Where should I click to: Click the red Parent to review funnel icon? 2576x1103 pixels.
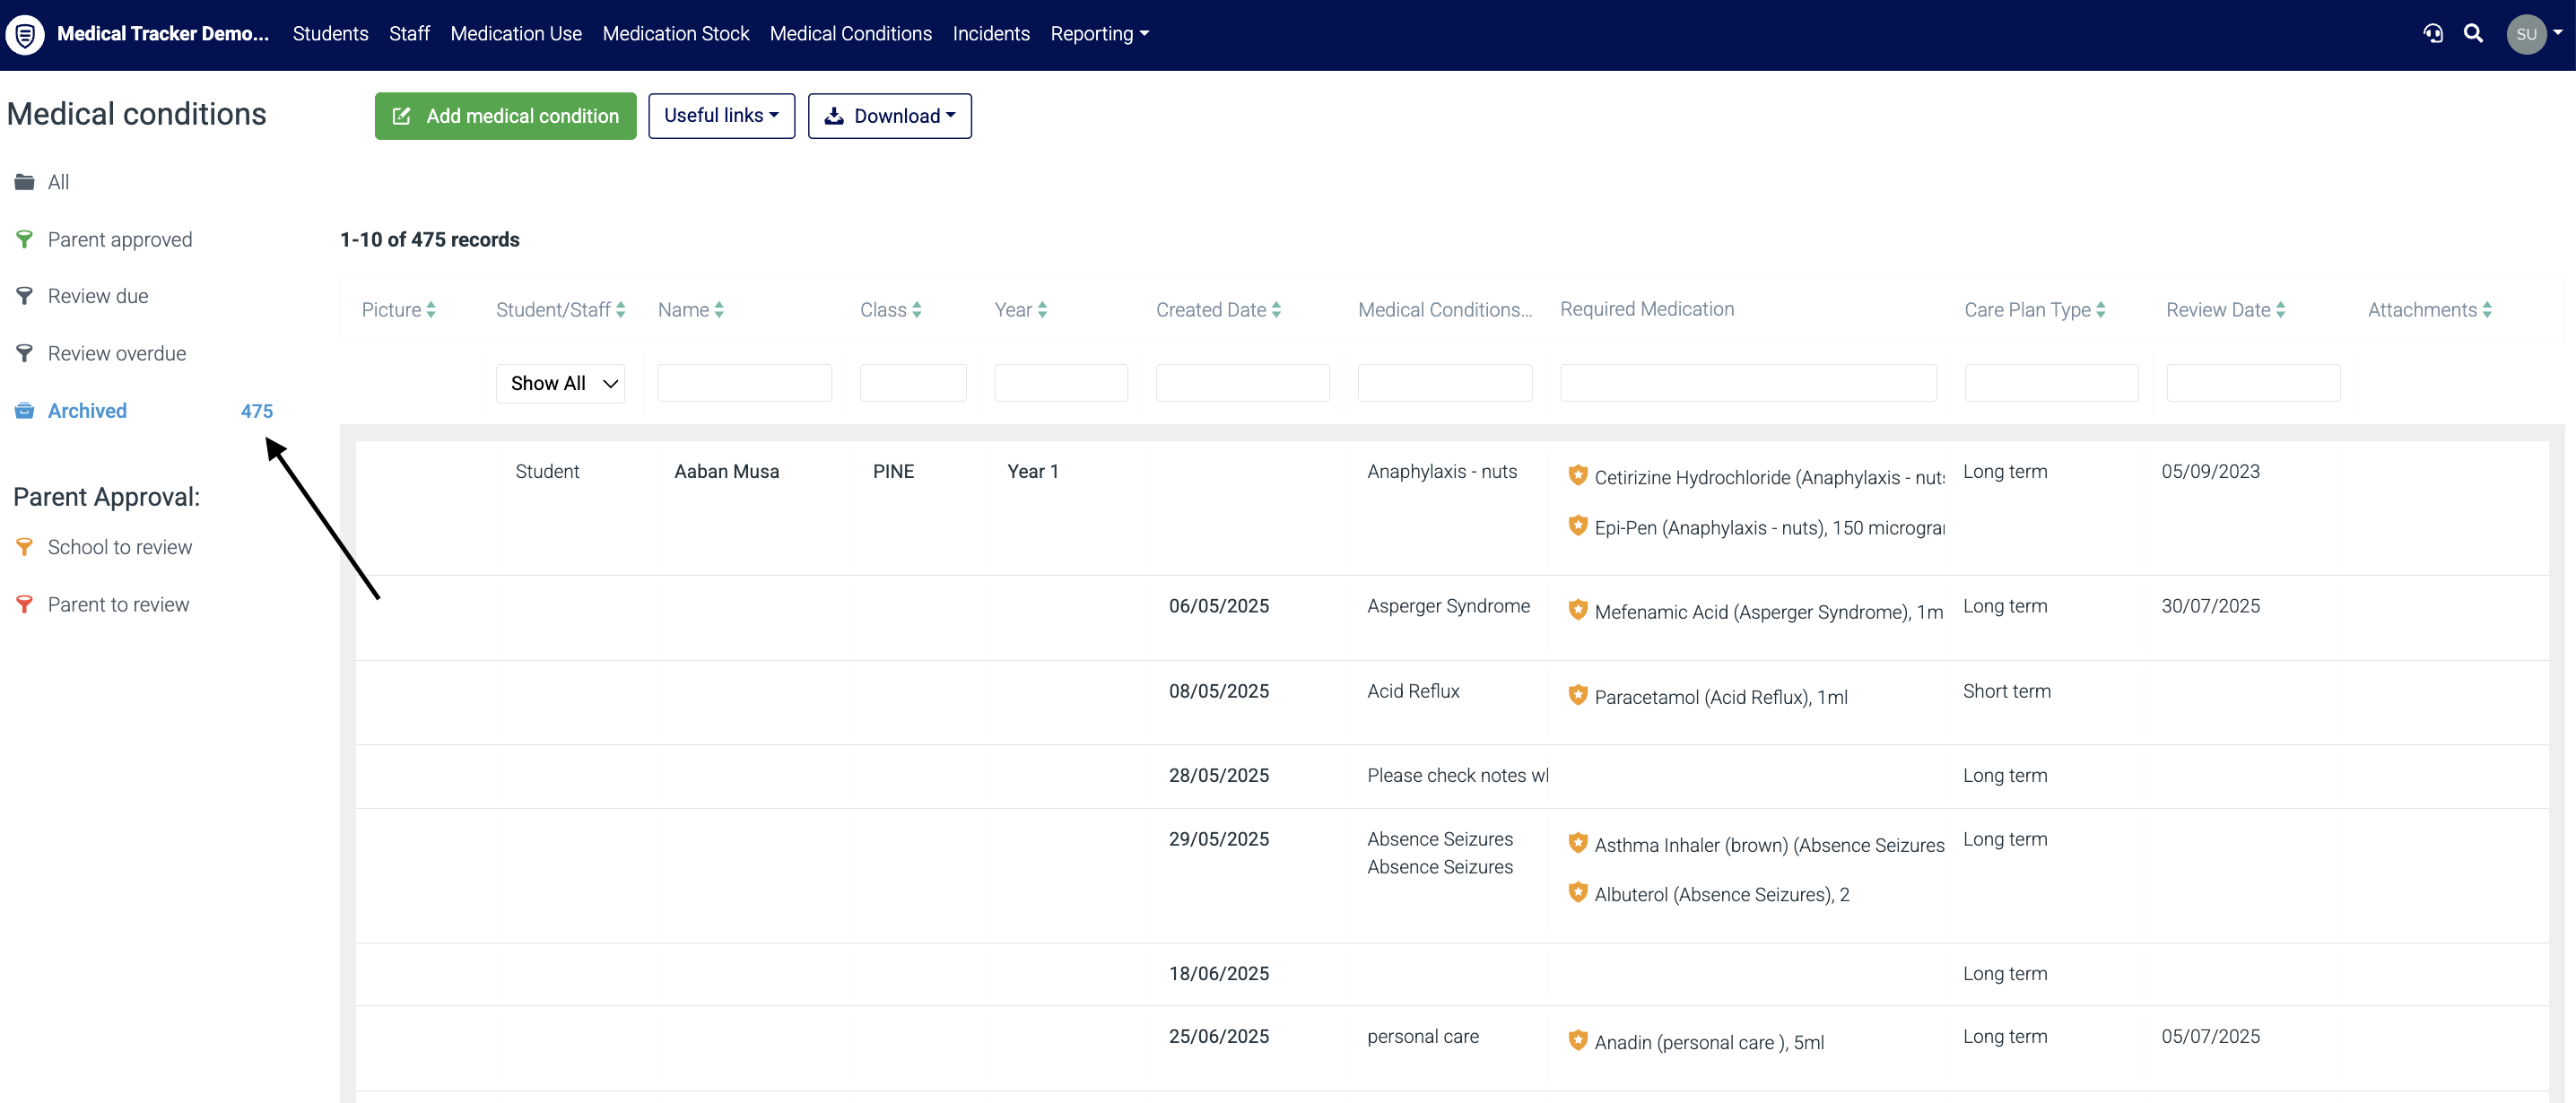point(24,605)
